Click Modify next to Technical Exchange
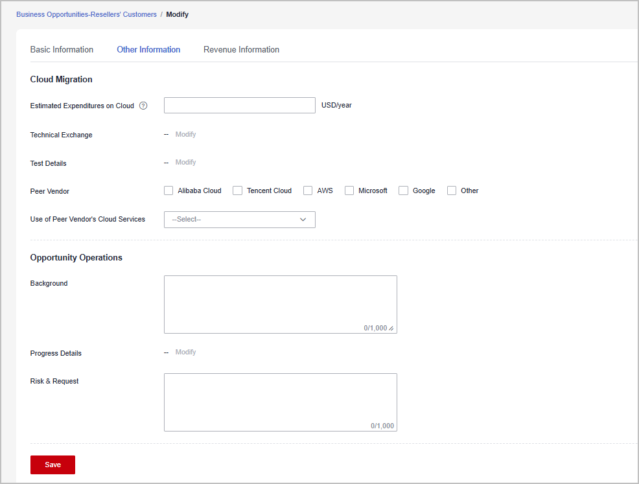 click(x=185, y=135)
